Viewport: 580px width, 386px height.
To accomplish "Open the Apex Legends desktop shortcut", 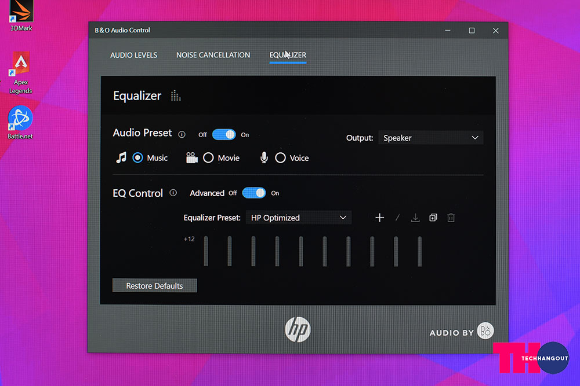I will [x=21, y=73].
